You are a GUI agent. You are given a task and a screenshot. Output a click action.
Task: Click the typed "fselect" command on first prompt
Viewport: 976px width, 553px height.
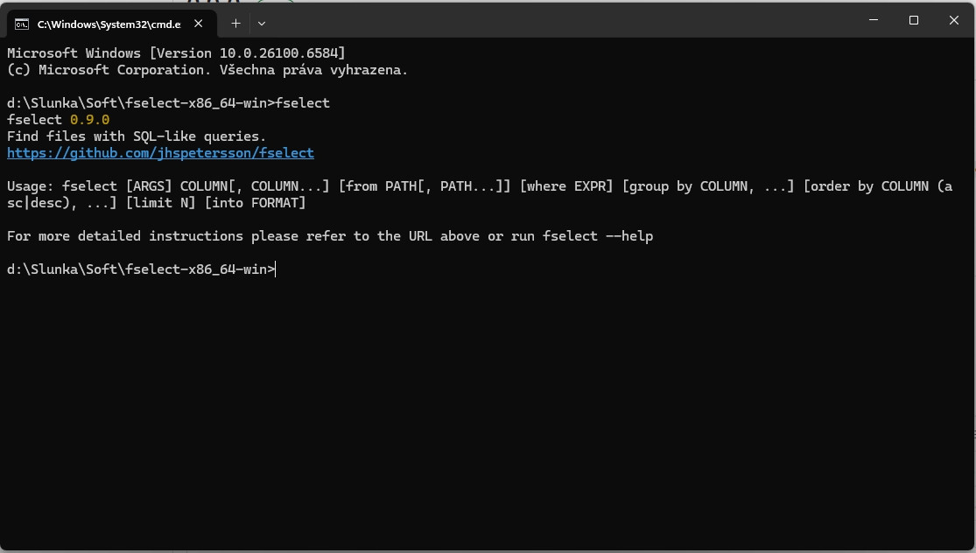pyautogui.click(x=302, y=103)
